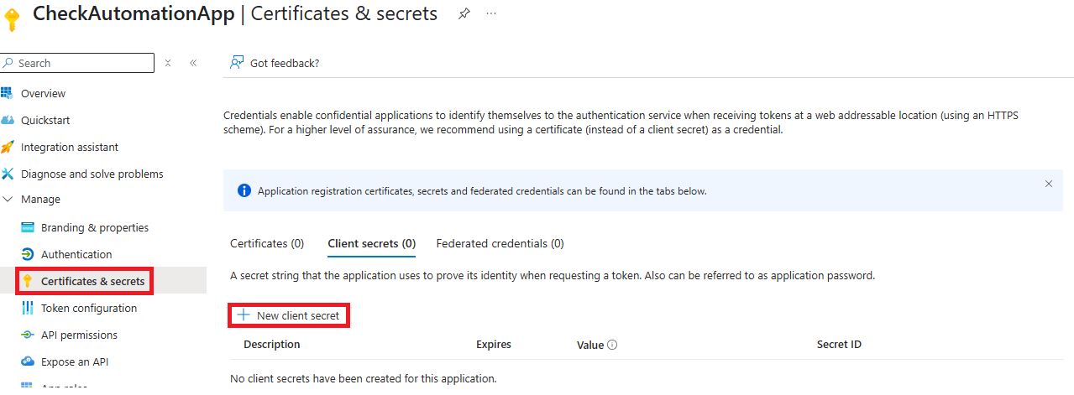Collapse the Manage section chevron
This screenshot has width=1074, height=395.
coord(8,200)
